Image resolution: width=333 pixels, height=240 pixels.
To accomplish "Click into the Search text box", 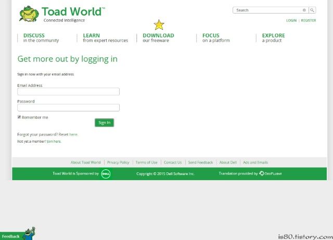I will (271, 10).
